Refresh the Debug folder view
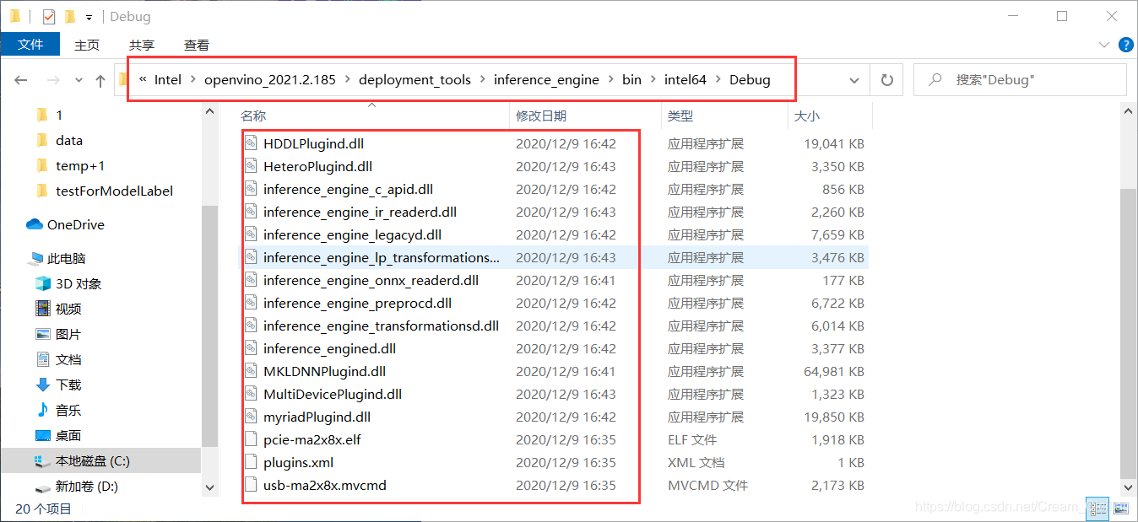The height and width of the screenshot is (522, 1138). (x=886, y=80)
